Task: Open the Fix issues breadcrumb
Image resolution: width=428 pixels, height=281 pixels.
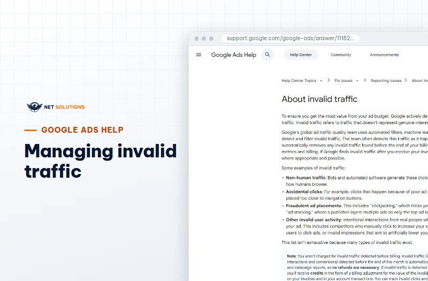Action: coord(343,81)
